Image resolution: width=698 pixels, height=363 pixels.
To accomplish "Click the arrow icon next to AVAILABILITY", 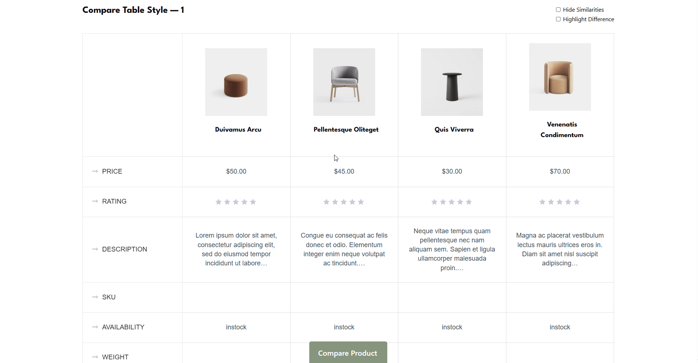I will [95, 327].
